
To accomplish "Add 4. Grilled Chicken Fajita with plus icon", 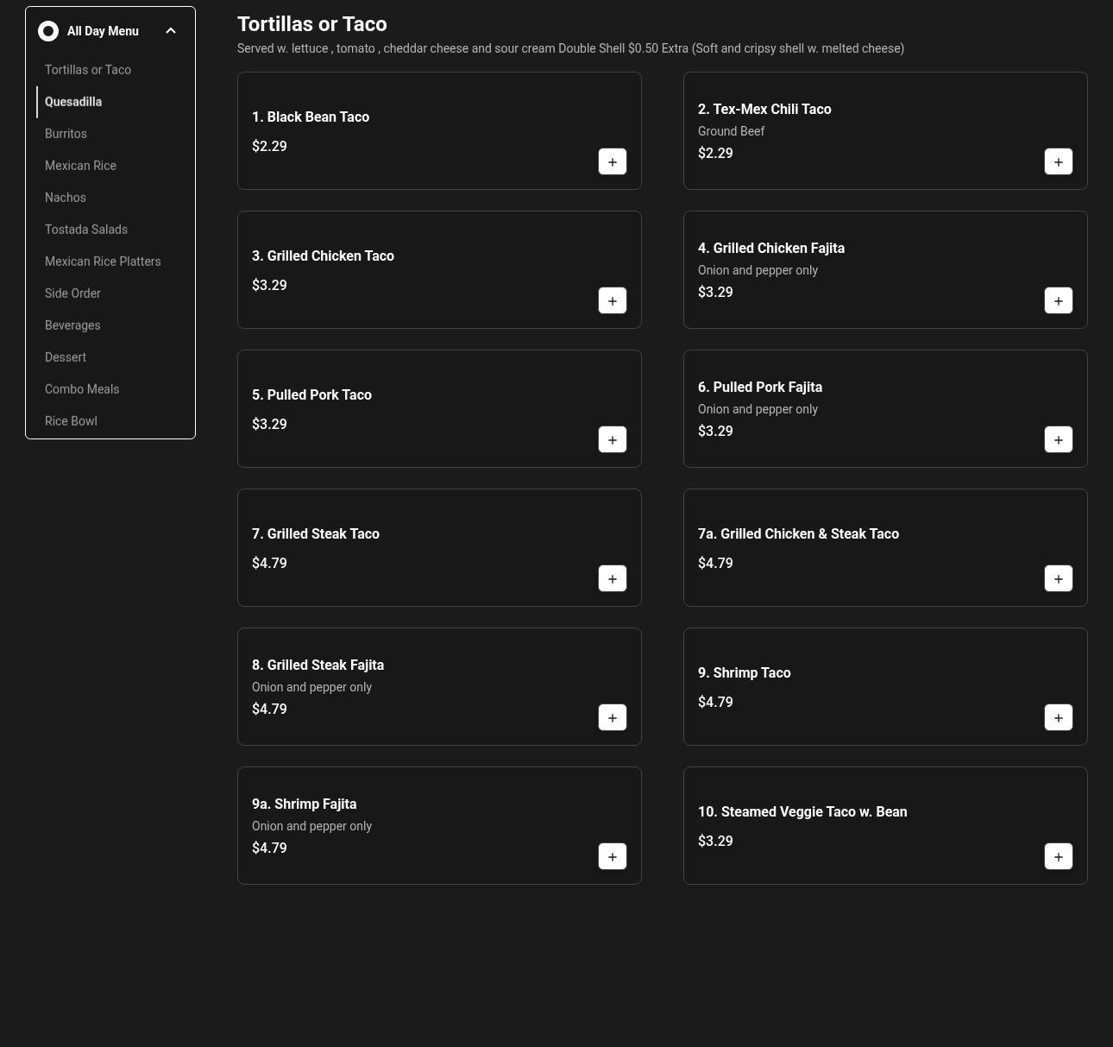I will pyautogui.click(x=1059, y=300).
